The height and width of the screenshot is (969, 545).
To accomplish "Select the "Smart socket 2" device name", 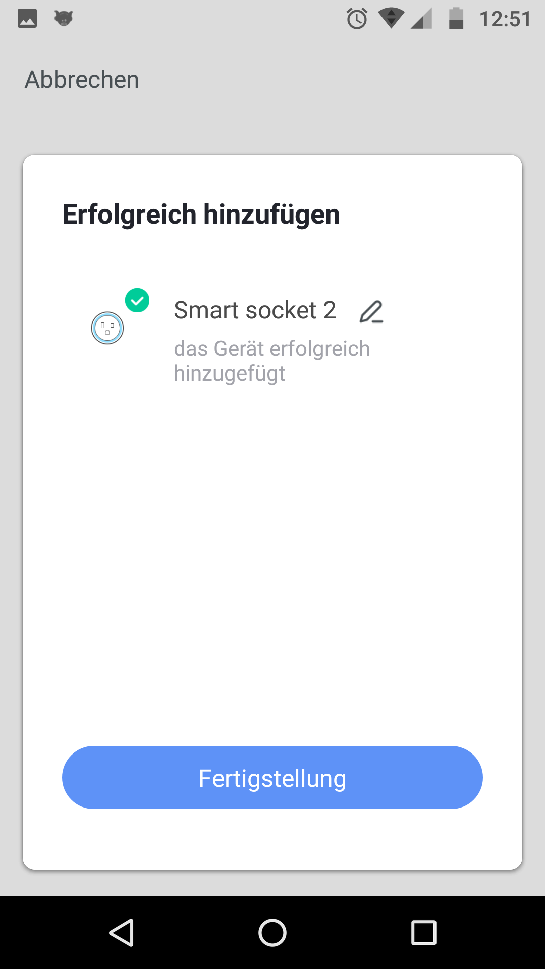I will [x=255, y=310].
